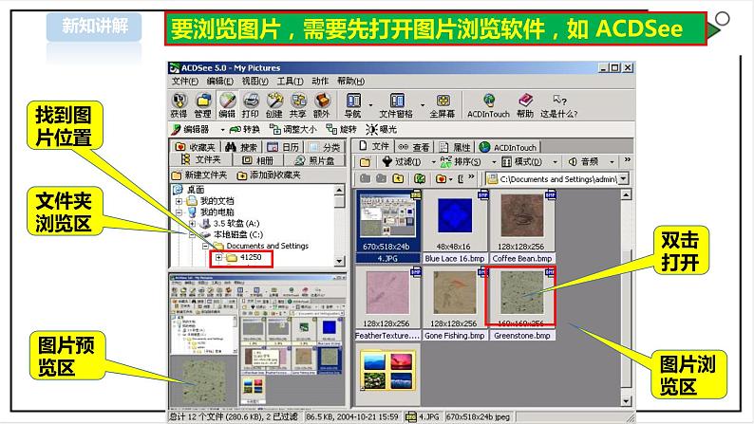Expand the 3.5 软盘 (A:) node

click(193, 223)
